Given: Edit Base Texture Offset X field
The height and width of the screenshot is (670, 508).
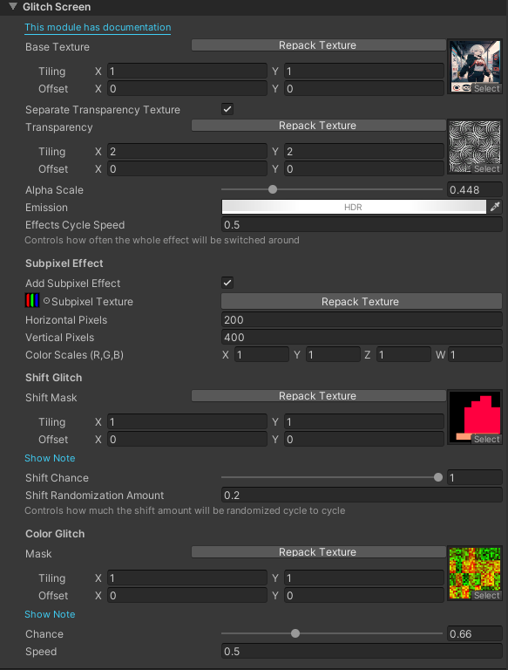Looking at the screenshot, I should [x=187, y=88].
